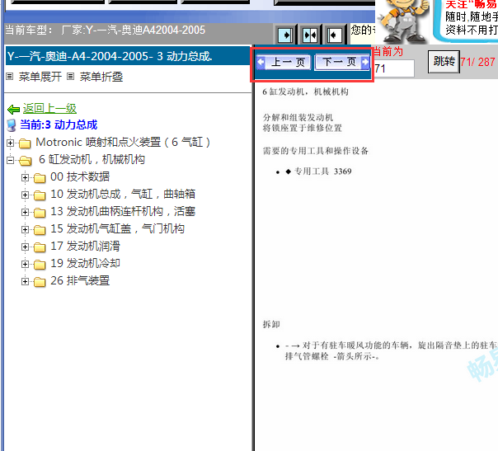Click the small icon before 菜单折叠
The image size is (498, 451).
click(x=71, y=76)
